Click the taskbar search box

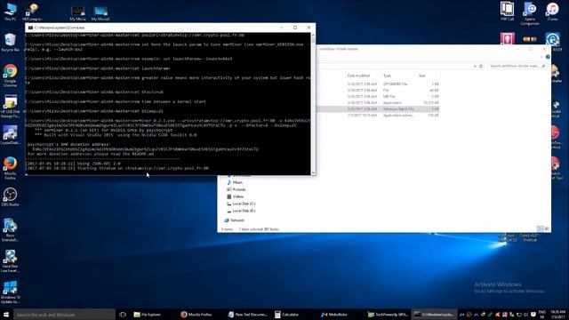(64, 315)
